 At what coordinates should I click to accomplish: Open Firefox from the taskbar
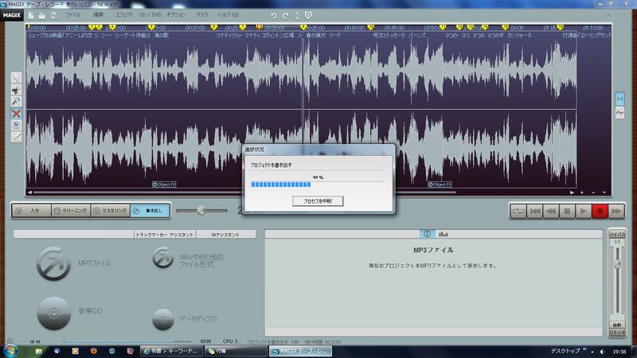pos(93,351)
